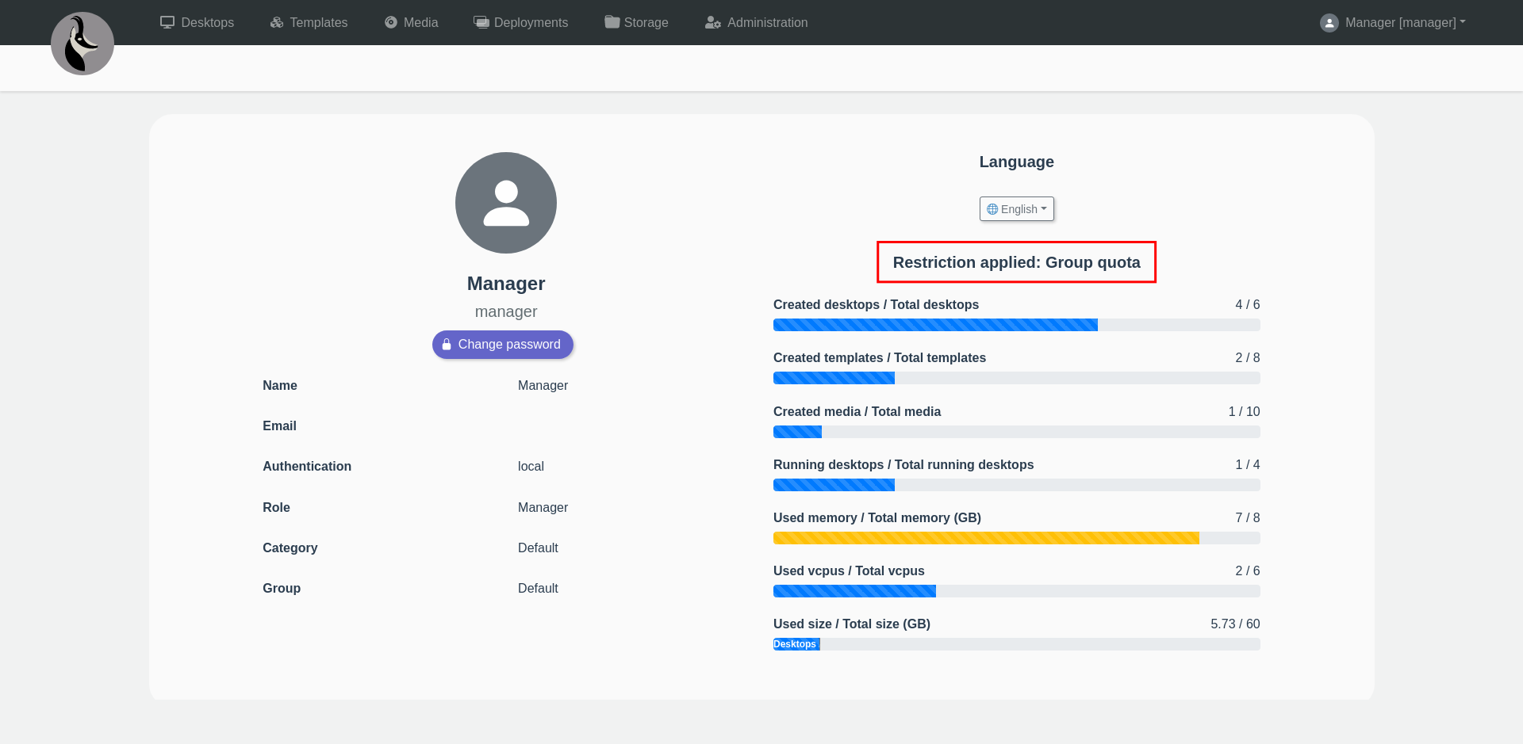Click the IsardVDI logo icon
1523x744 pixels.
click(x=82, y=44)
